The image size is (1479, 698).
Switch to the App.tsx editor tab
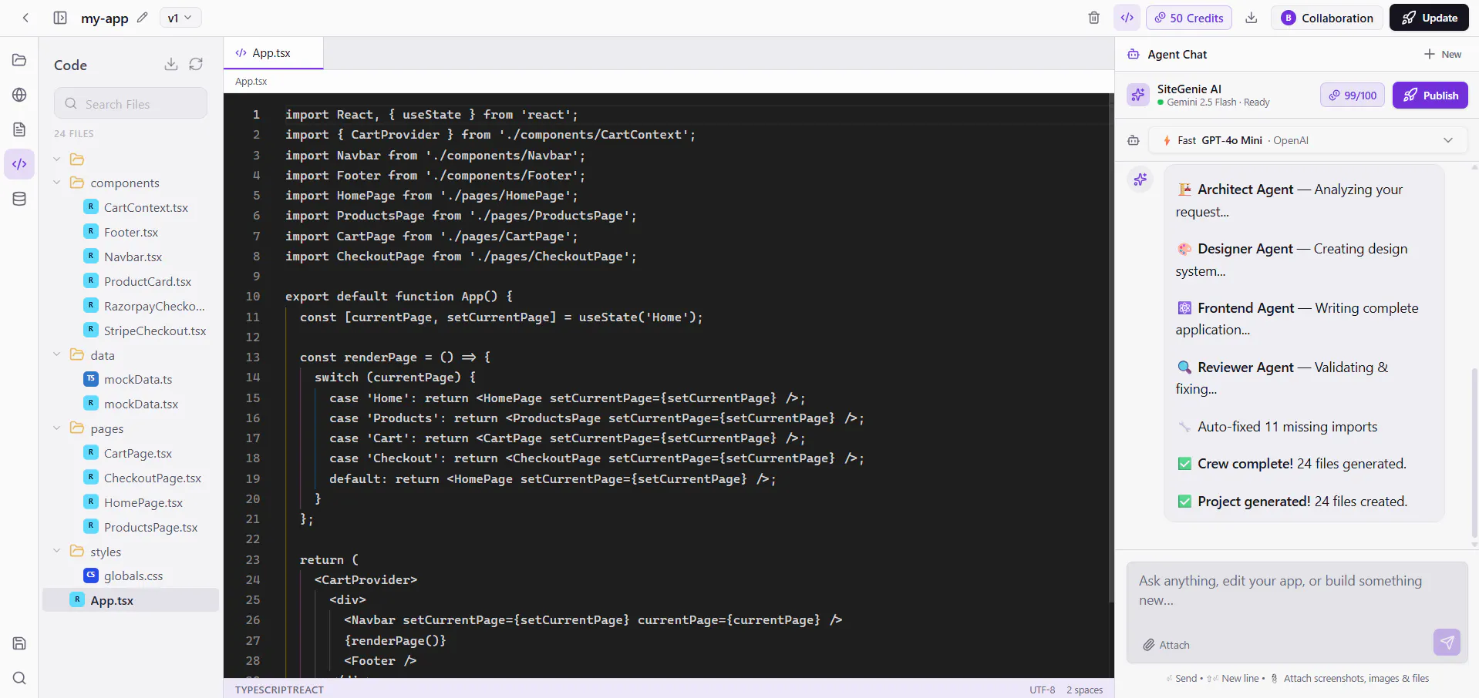tap(273, 53)
